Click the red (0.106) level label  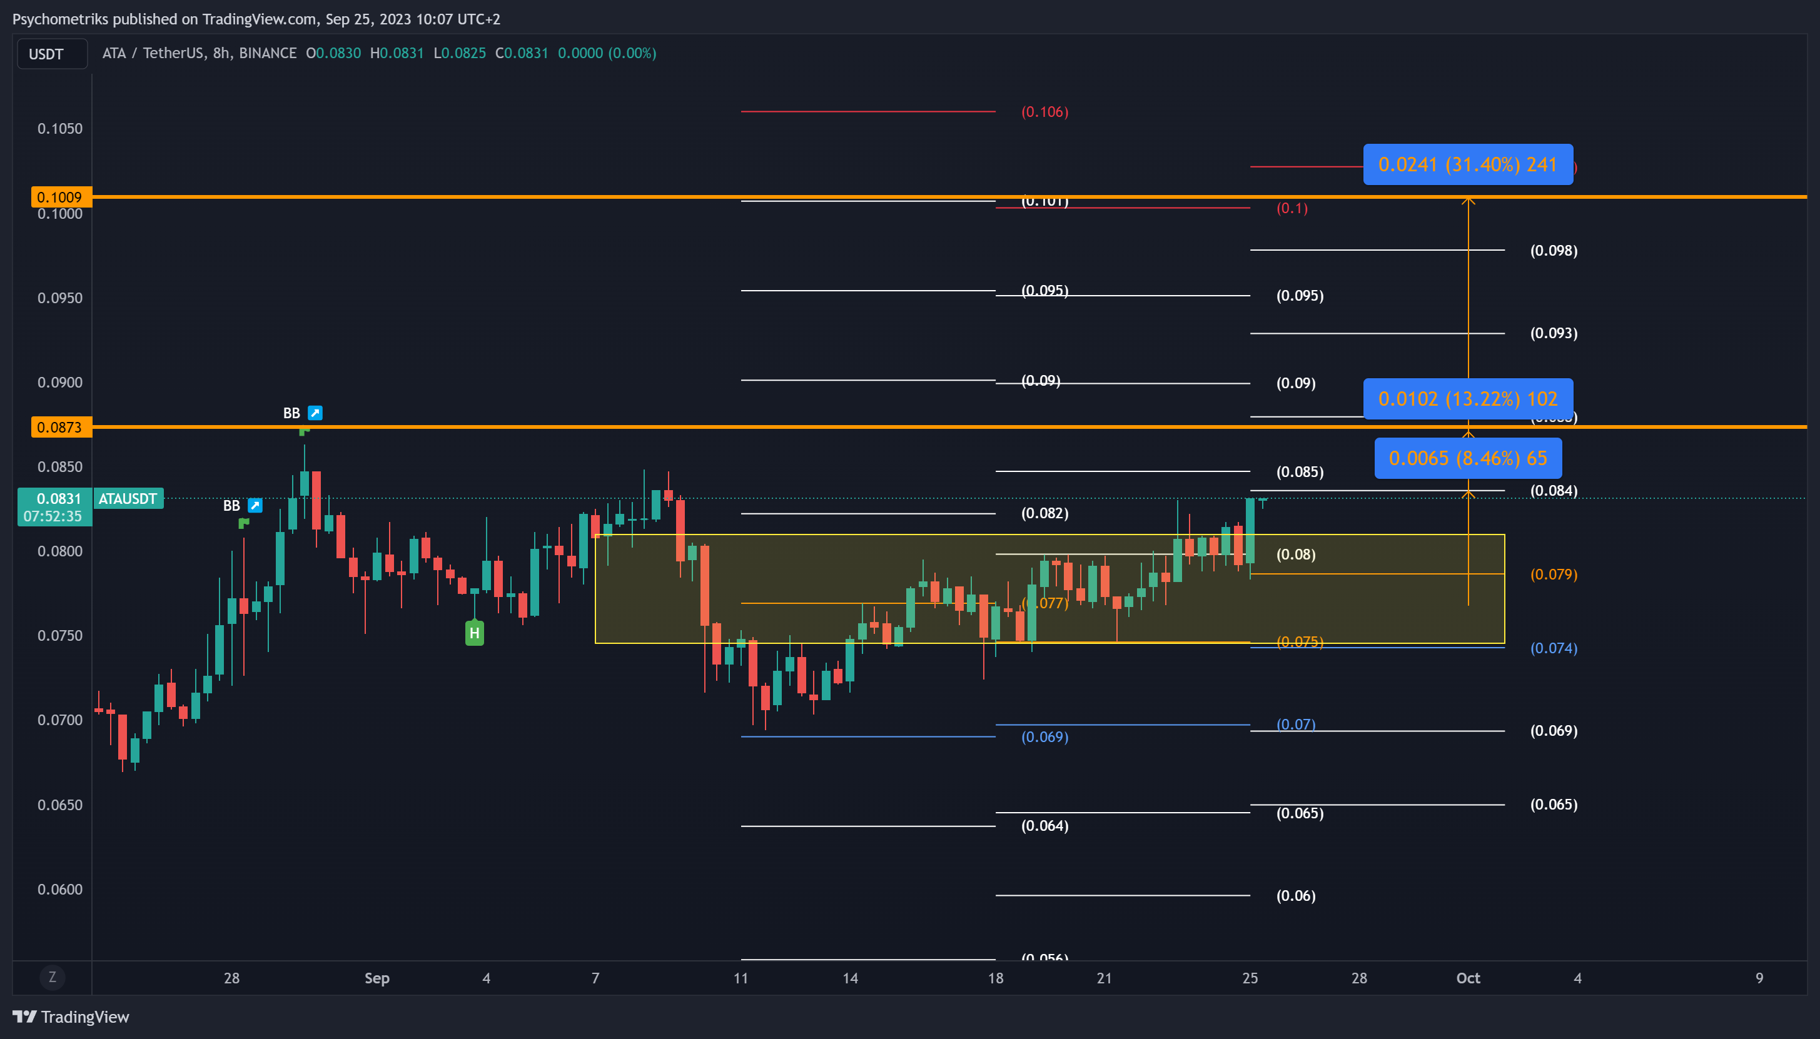1044,111
